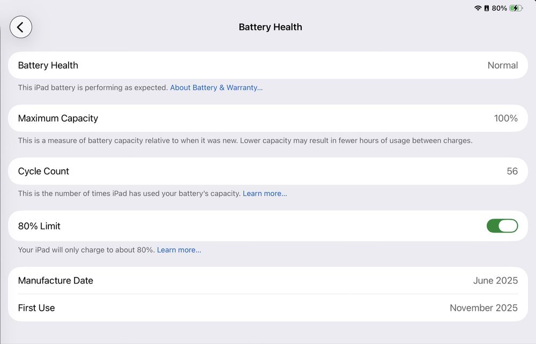Tap the June 2025 manufacture date
This screenshot has height=344, width=536.
(x=495, y=281)
